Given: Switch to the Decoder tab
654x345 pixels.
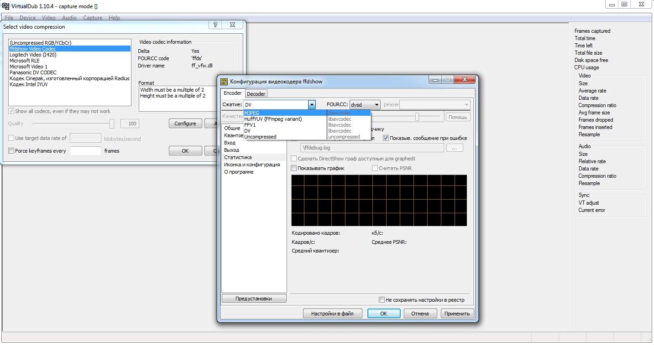Looking at the screenshot, I should [x=256, y=93].
